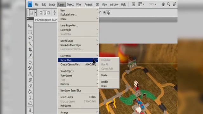Expand the New Adjustment Layer submenu
Screen dimensions: 203x114
click(x=78, y=45)
